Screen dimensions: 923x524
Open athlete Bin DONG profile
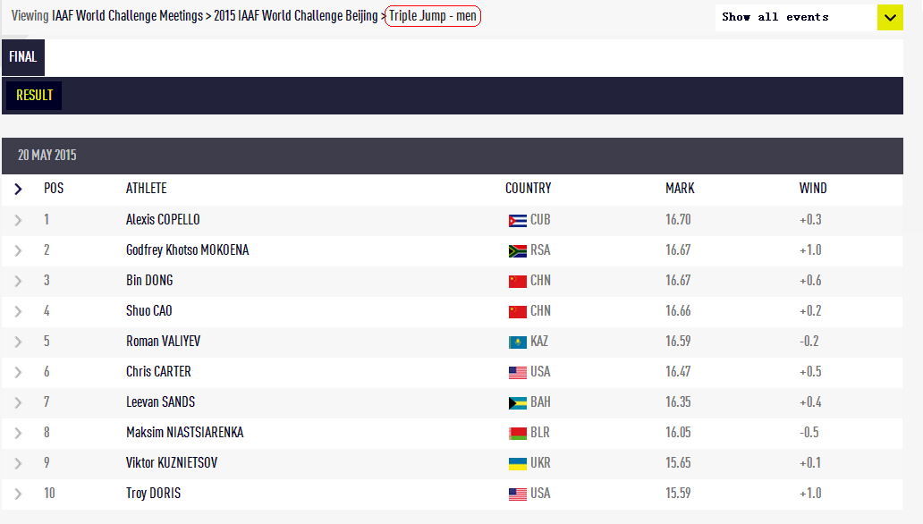point(149,280)
